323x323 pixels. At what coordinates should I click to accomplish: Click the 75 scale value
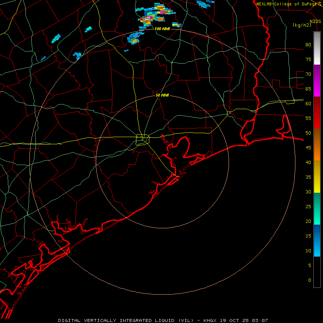coord(308,59)
